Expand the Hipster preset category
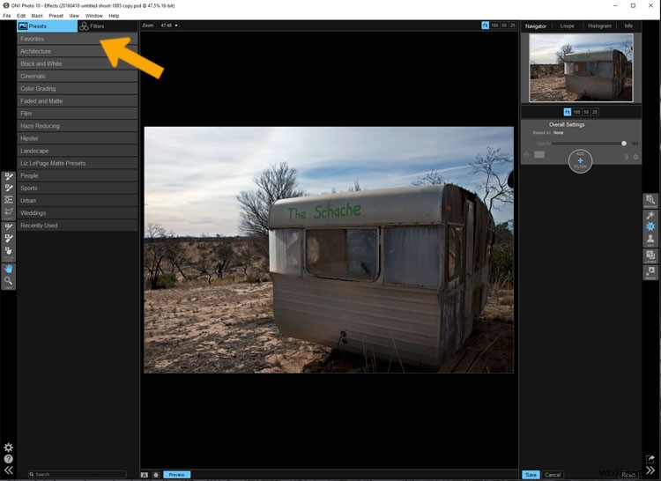This screenshot has height=481, width=661. pyautogui.click(x=78, y=138)
